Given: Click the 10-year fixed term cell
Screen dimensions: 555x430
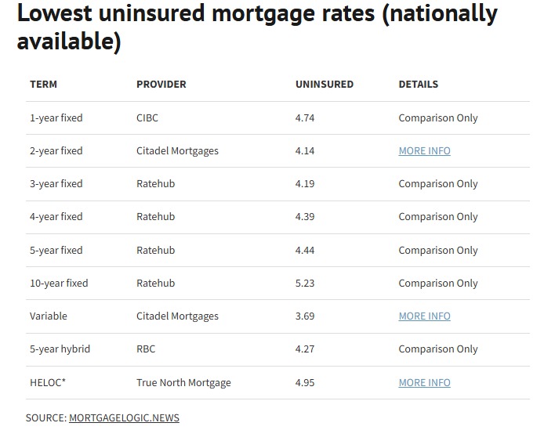Looking at the screenshot, I should tap(59, 283).
